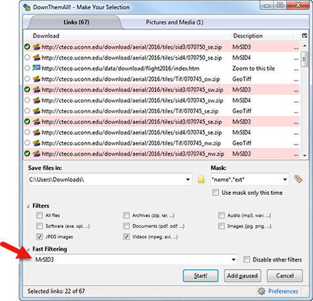Click the links list scrollbar down arrow
313x301 pixels.
304,155
